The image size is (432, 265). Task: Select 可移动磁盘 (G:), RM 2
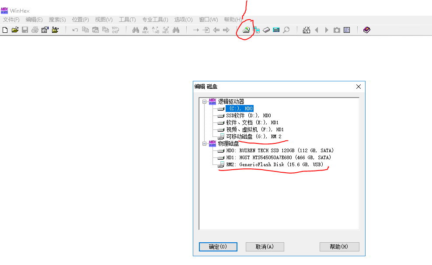coord(254,136)
